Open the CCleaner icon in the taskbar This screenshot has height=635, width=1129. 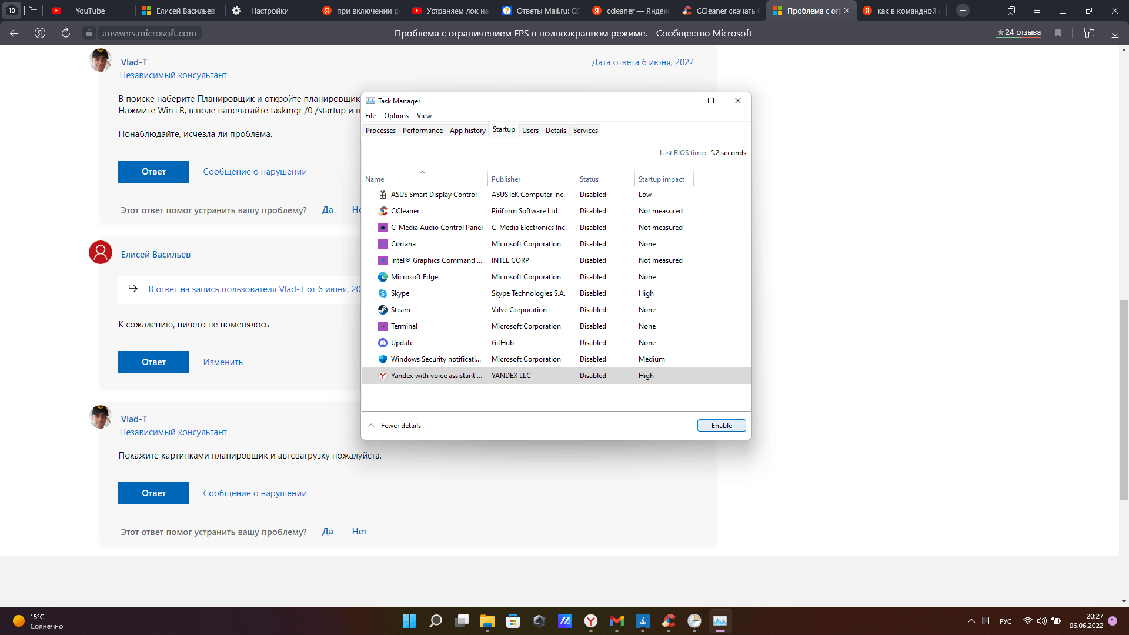(x=669, y=621)
